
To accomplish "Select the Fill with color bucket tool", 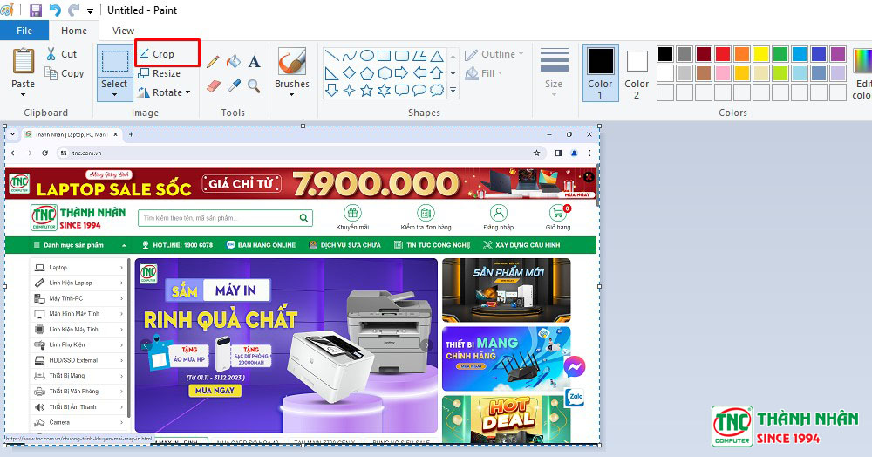I will point(234,61).
